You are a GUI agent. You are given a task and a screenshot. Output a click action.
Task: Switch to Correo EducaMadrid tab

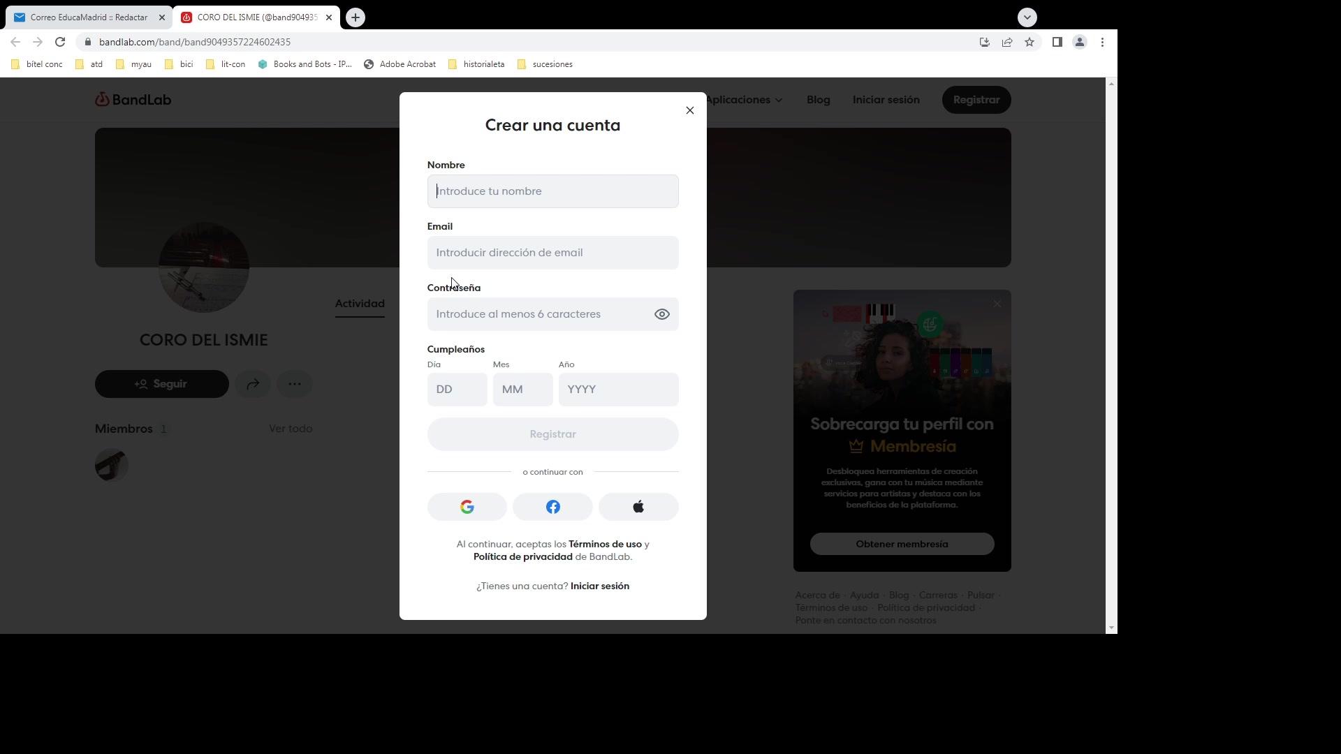coord(89,17)
